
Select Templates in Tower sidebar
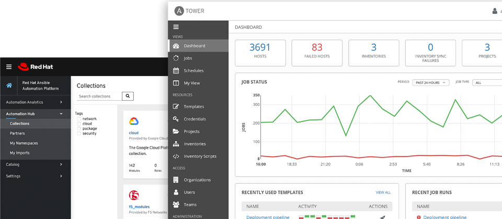198,106
